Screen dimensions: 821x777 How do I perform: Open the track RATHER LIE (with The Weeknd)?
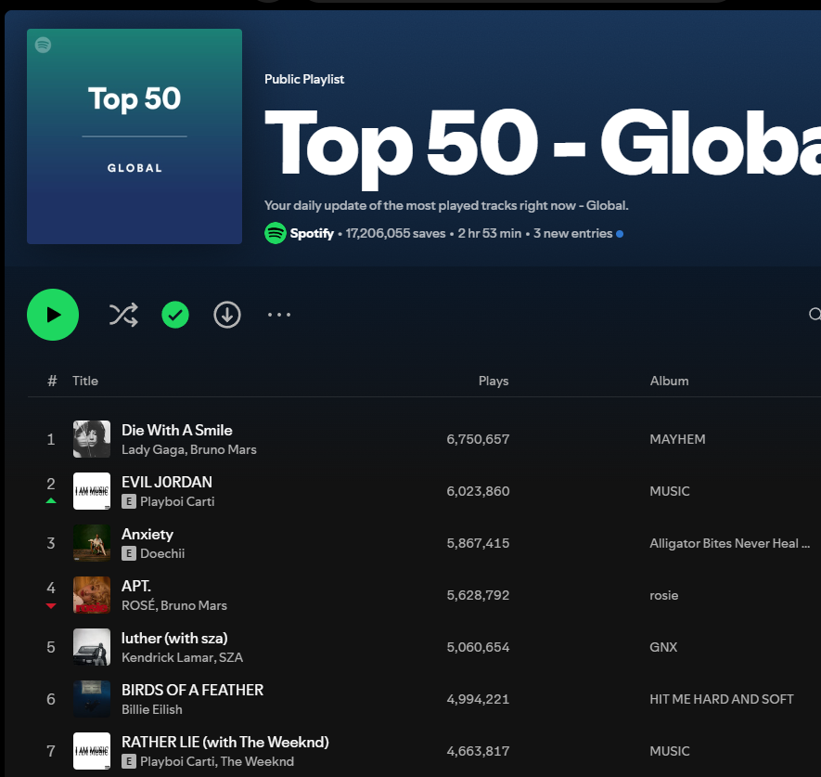coord(225,742)
